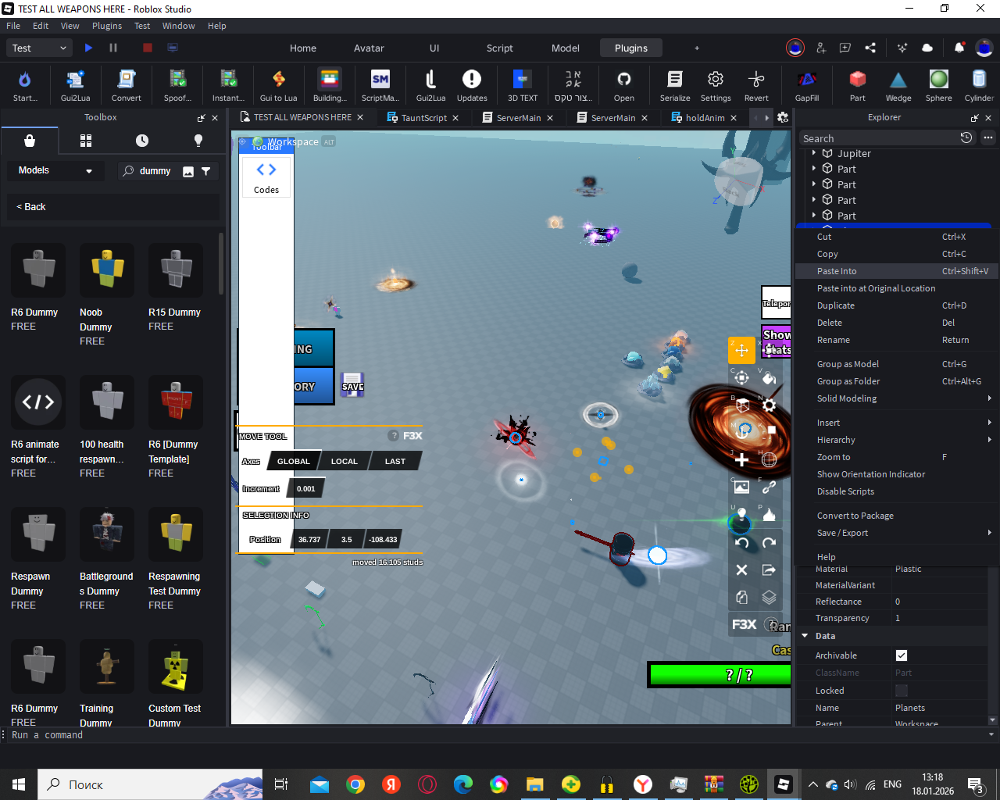Open ScriptMa… (SM) plugin
Viewport: 1000px width, 800px height.
pyautogui.click(x=380, y=85)
